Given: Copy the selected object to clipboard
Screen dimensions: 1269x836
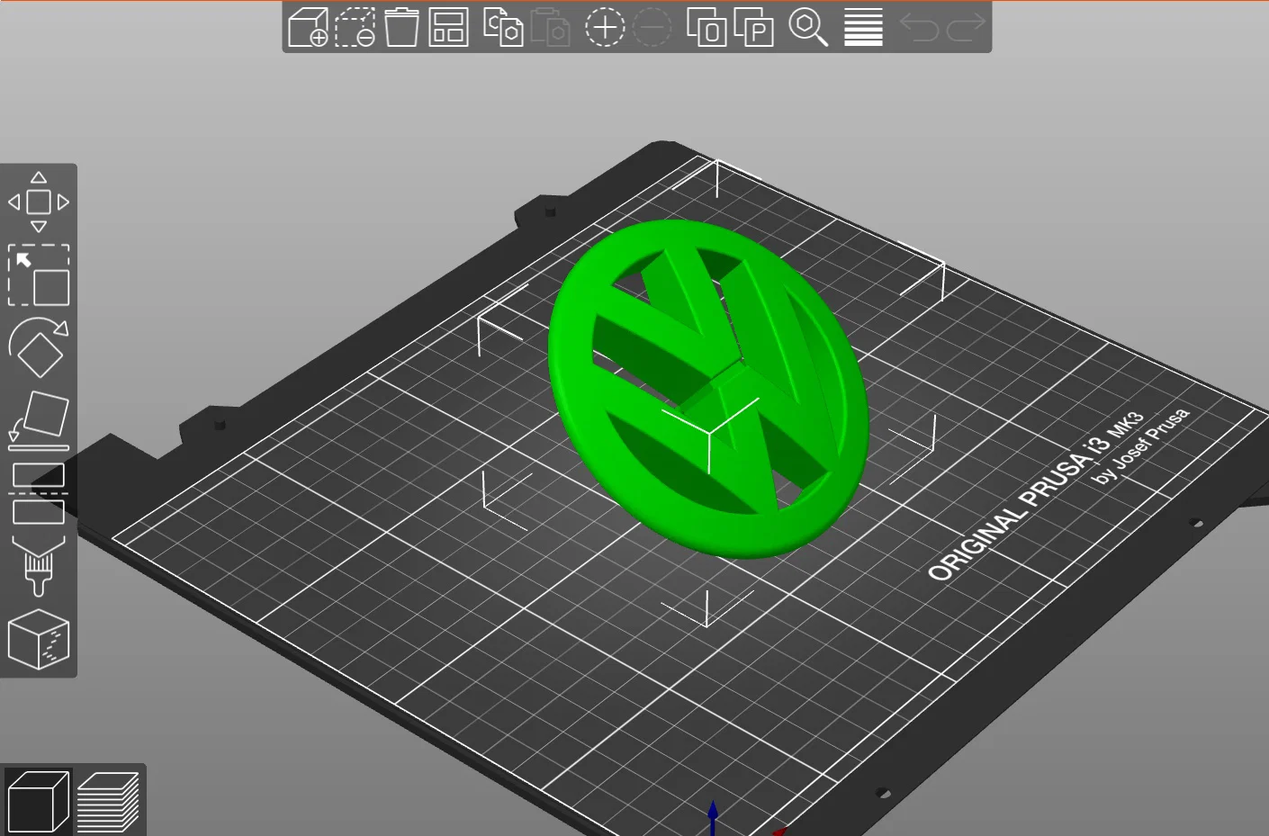Looking at the screenshot, I should (503, 27).
